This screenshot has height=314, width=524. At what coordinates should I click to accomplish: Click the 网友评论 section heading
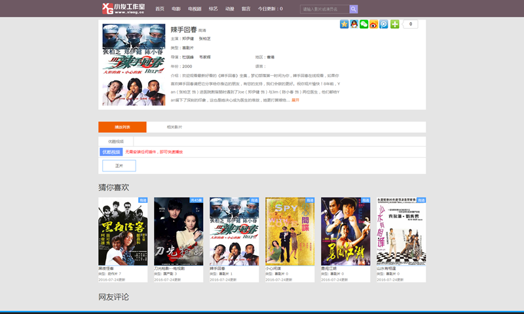(x=113, y=297)
